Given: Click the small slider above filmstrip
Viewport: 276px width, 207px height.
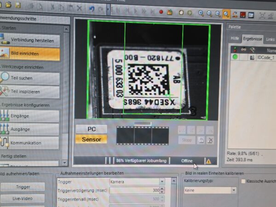Looking at the screenshot, I should coord(143,124).
